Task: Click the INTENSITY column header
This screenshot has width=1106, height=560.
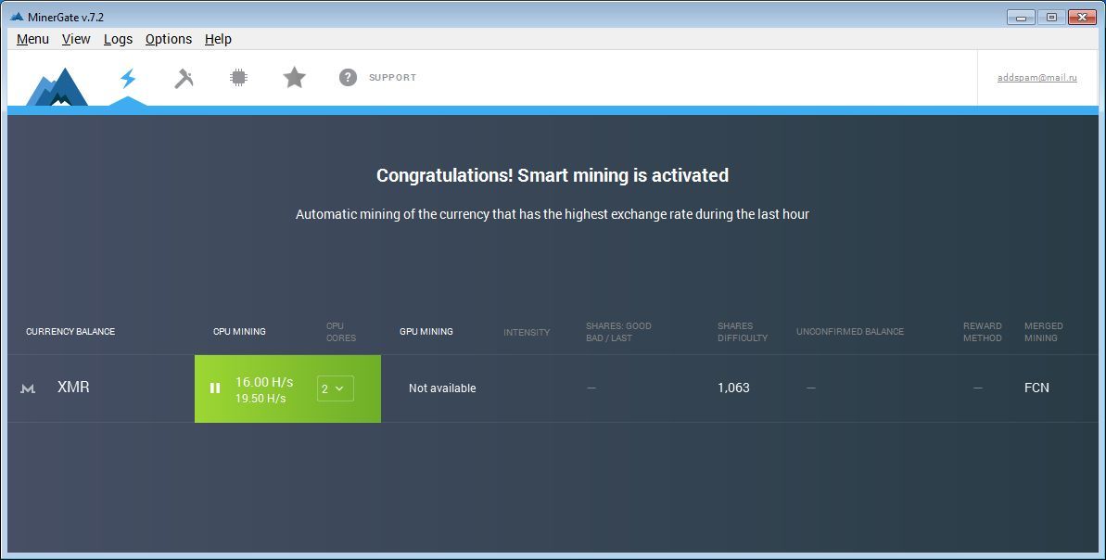Action: click(x=527, y=332)
